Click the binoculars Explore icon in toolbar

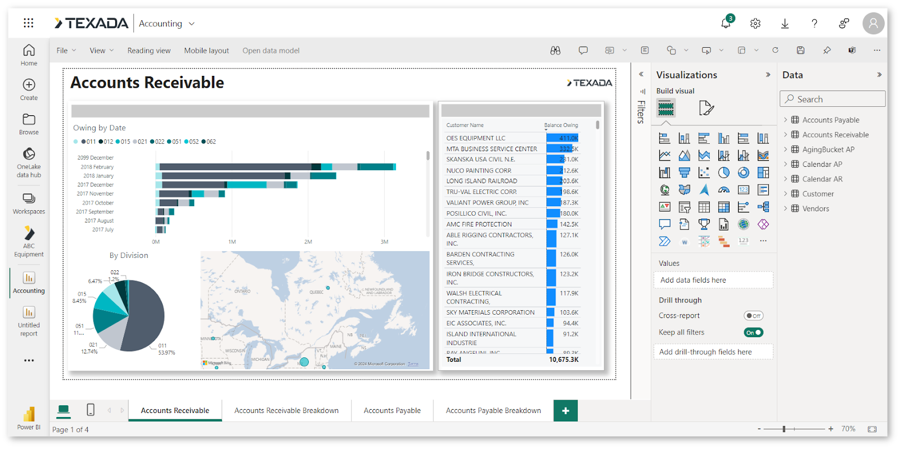555,51
